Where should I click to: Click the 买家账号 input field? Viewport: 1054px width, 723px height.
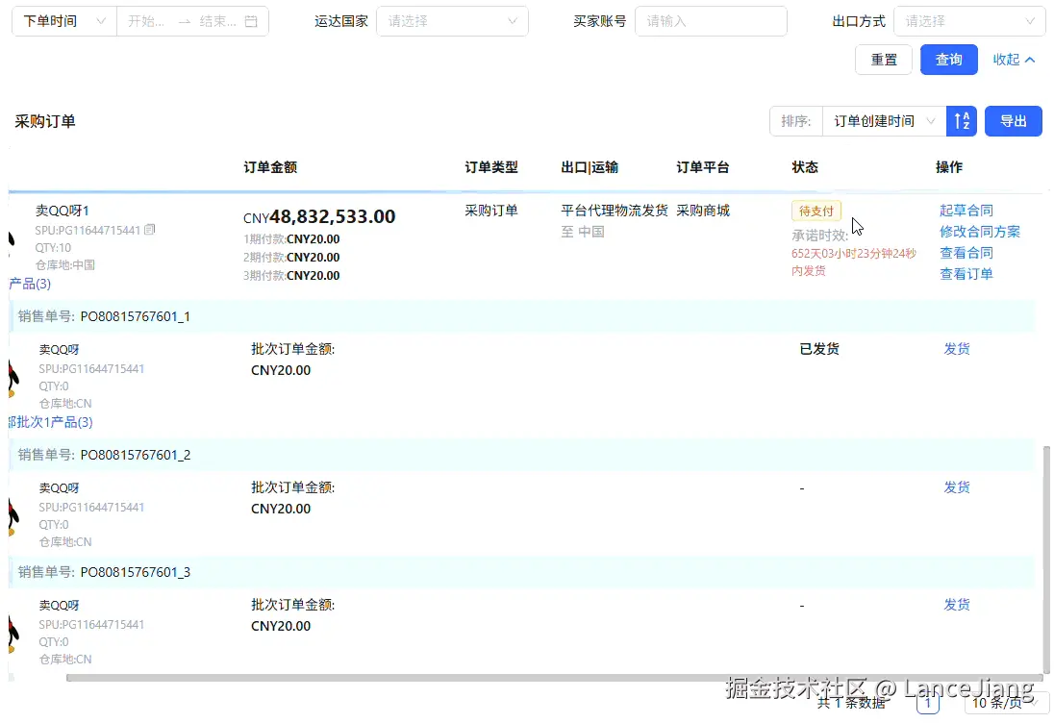tap(711, 20)
